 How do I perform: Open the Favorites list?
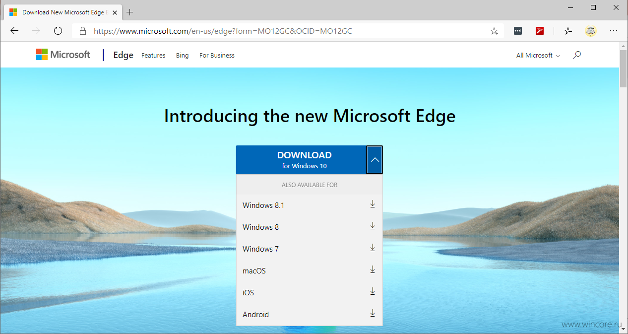(x=568, y=31)
